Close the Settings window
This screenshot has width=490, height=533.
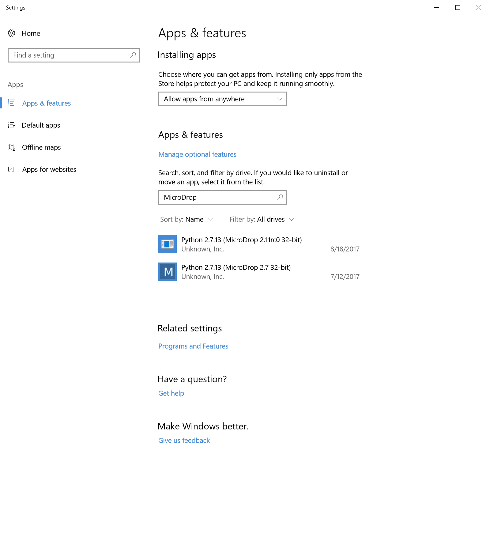[x=479, y=8]
